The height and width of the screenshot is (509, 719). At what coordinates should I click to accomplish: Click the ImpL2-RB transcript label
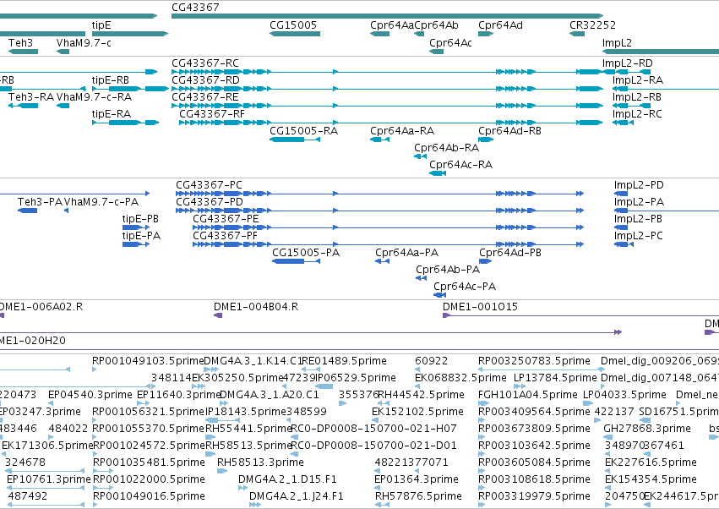(637, 97)
